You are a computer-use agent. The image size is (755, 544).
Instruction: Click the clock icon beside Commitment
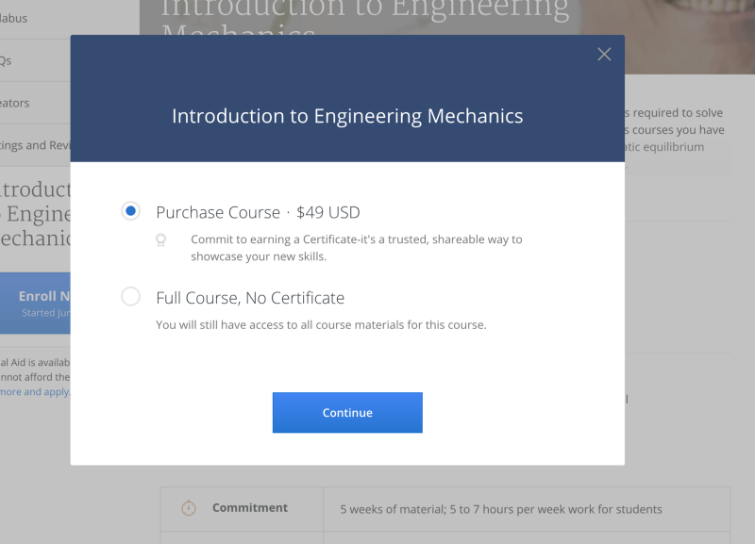point(188,508)
